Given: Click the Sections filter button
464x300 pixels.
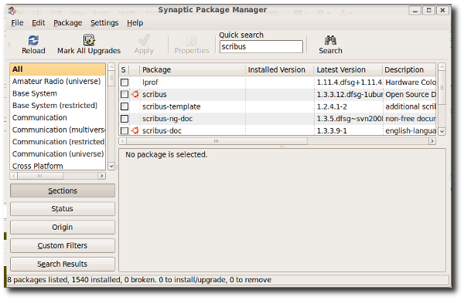Looking at the screenshot, I should tap(63, 190).
